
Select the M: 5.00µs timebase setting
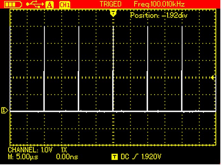click(23, 157)
